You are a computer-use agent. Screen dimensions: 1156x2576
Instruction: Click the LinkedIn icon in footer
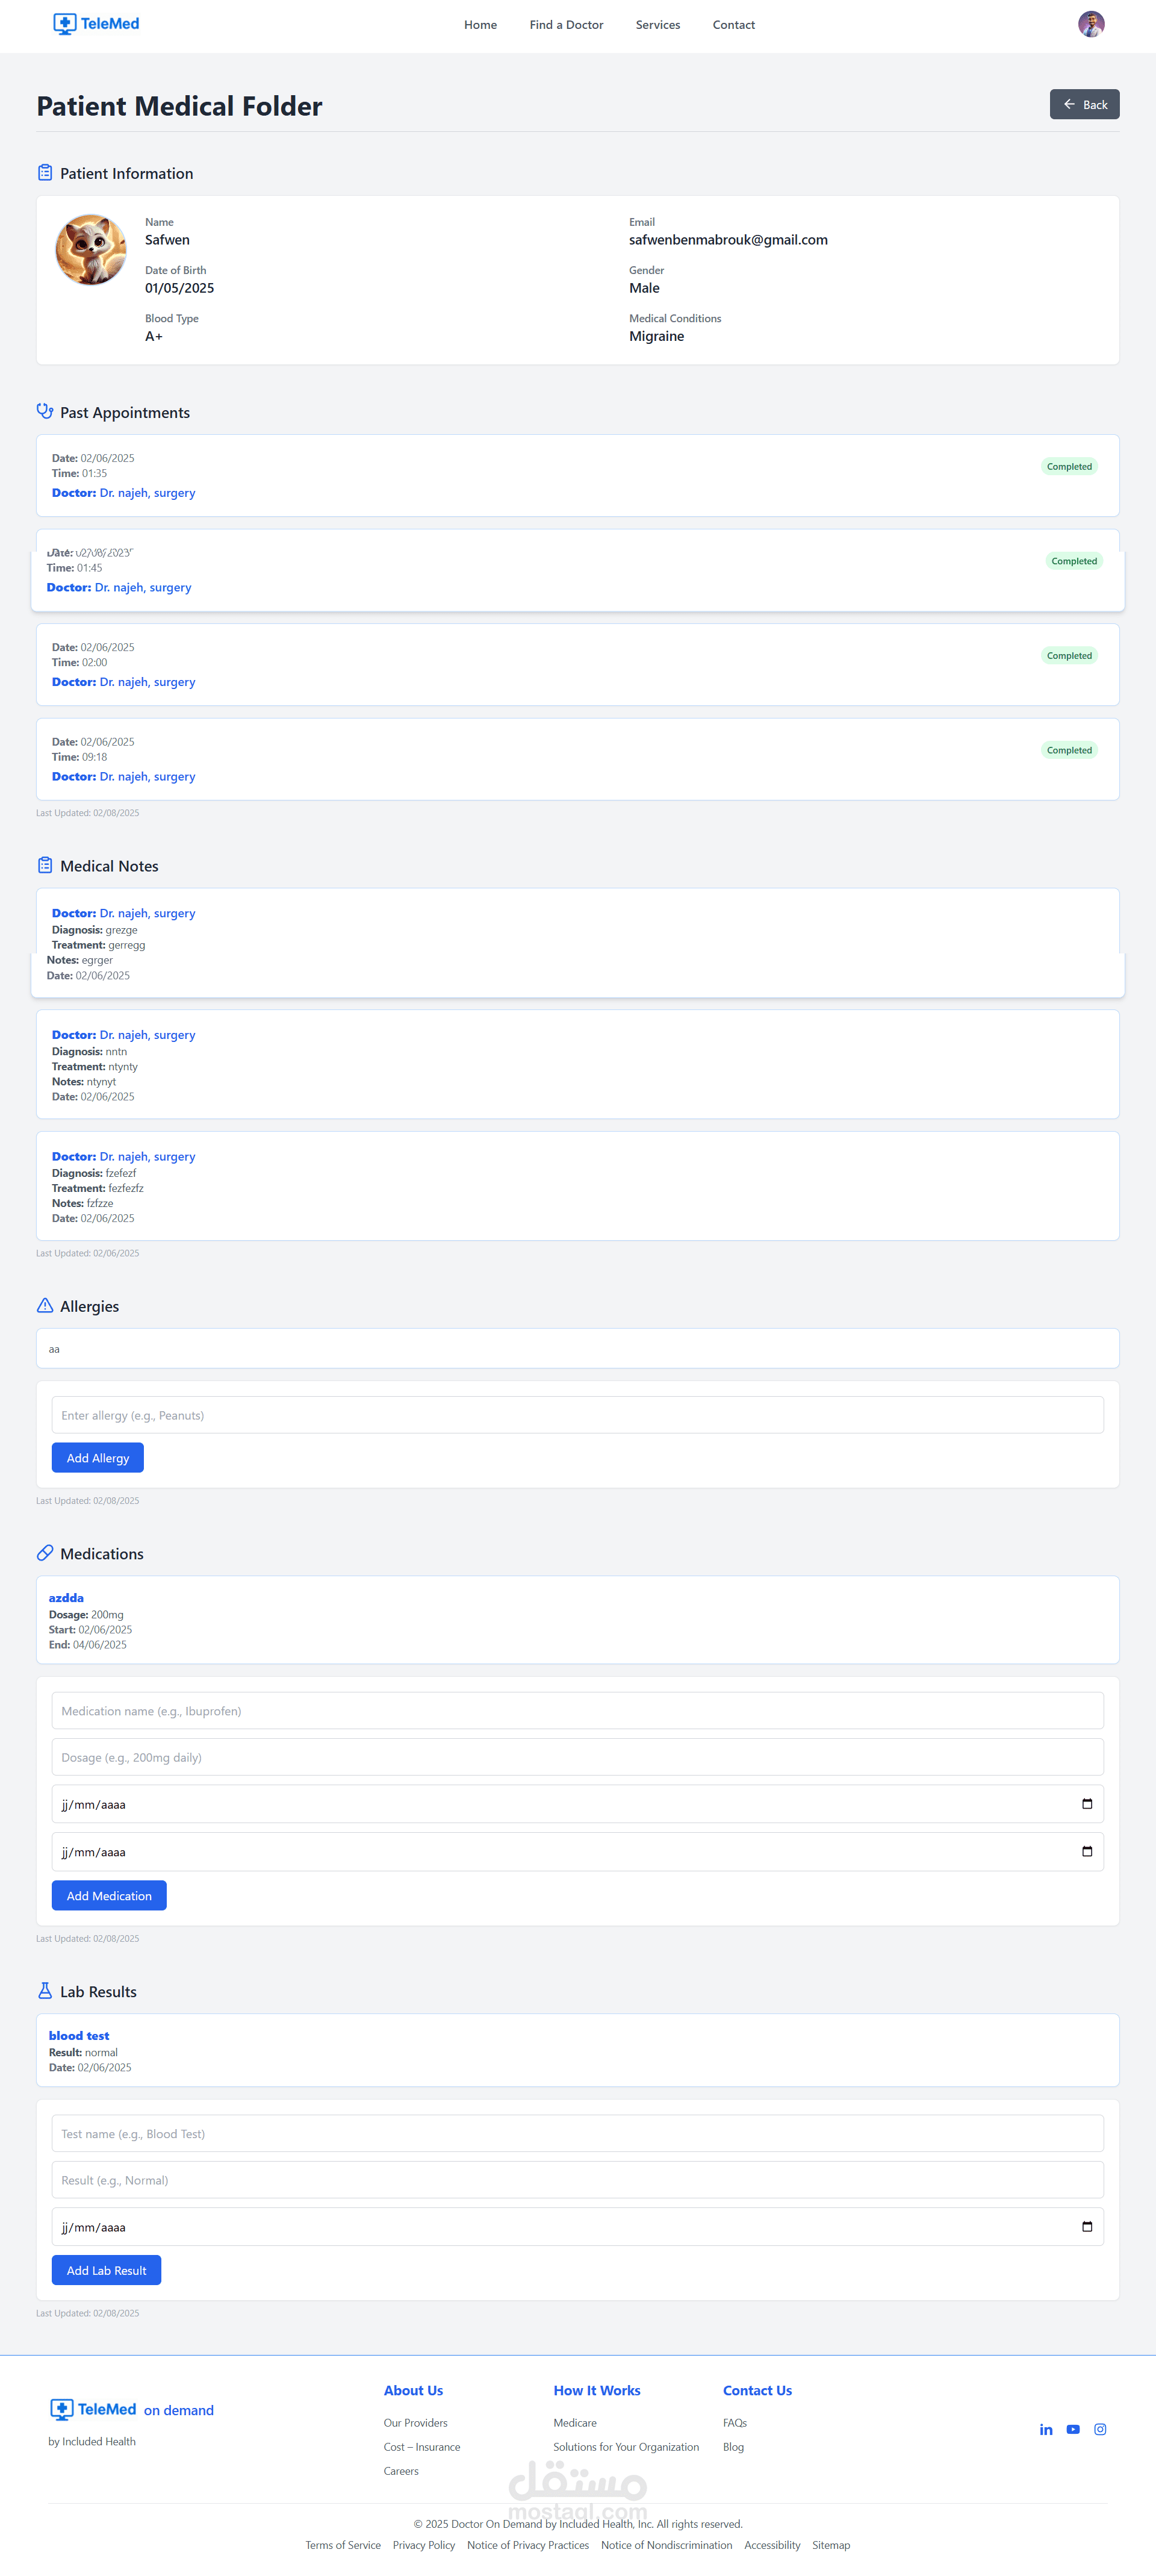pyautogui.click(x=1045, y=2429)
